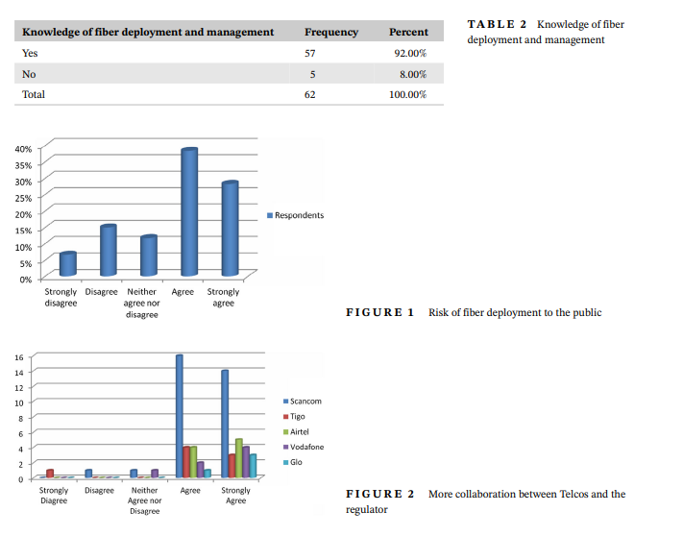Click the 10% axis label in Figure 1
The image size is (683, 536).
(x=23, y=247)
